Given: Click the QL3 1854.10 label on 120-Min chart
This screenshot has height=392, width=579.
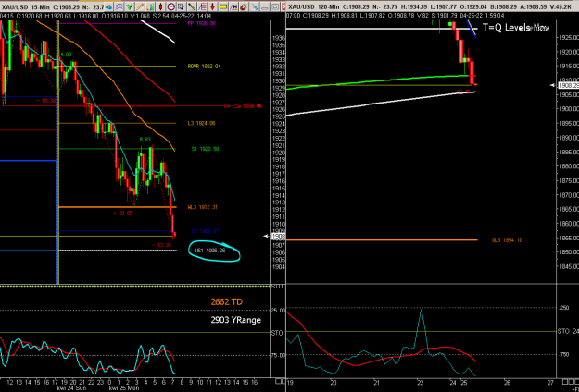Looking at the screenshot, I should pos(507,240).
